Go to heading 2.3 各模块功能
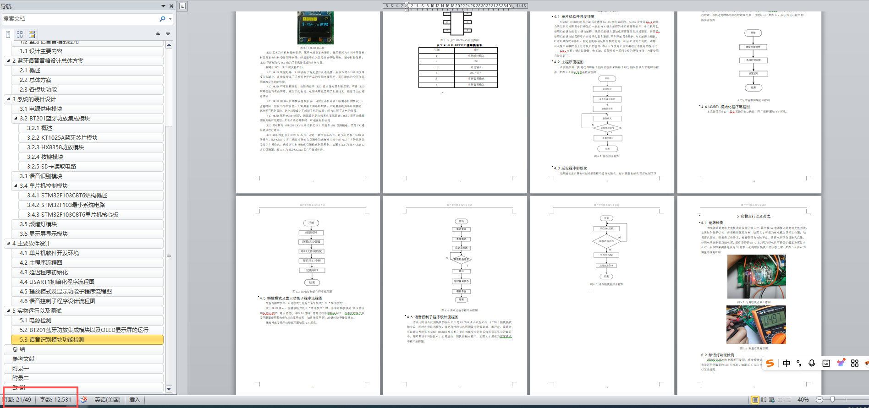Screen dimensions: 869x408 click(x=87, y=89)
